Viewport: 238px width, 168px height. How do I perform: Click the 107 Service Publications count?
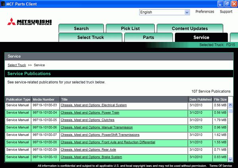tap(211, 91)
